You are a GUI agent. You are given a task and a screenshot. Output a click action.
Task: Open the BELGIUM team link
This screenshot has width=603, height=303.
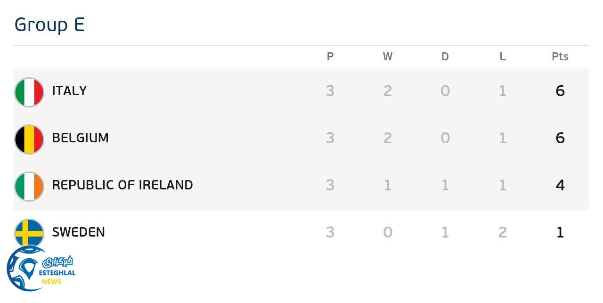click(x=80, y=138)
